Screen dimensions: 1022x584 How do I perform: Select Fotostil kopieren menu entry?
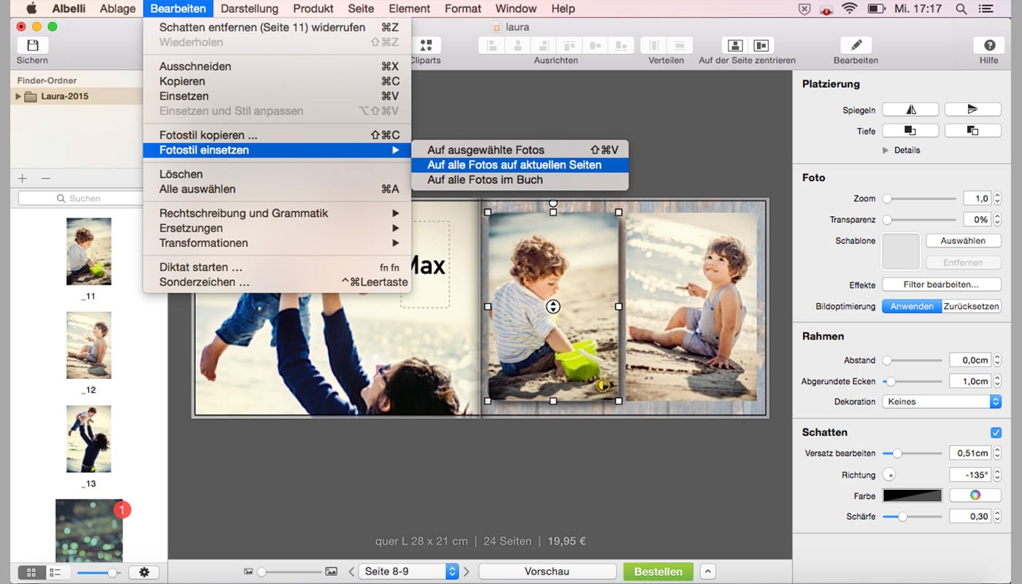[208, 135]
